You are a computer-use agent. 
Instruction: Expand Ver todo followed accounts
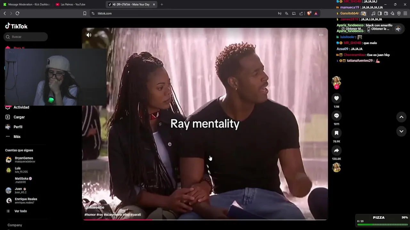(20, 211)
